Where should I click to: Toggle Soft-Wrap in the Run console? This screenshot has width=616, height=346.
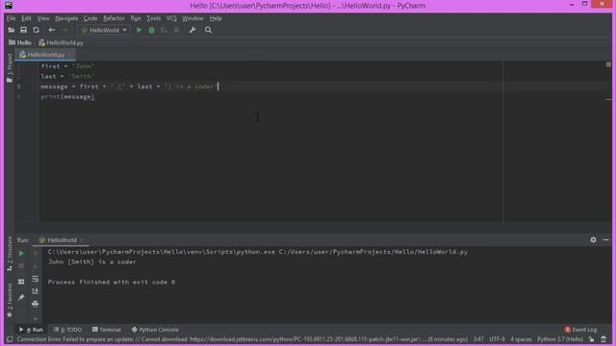coord(35,279)
